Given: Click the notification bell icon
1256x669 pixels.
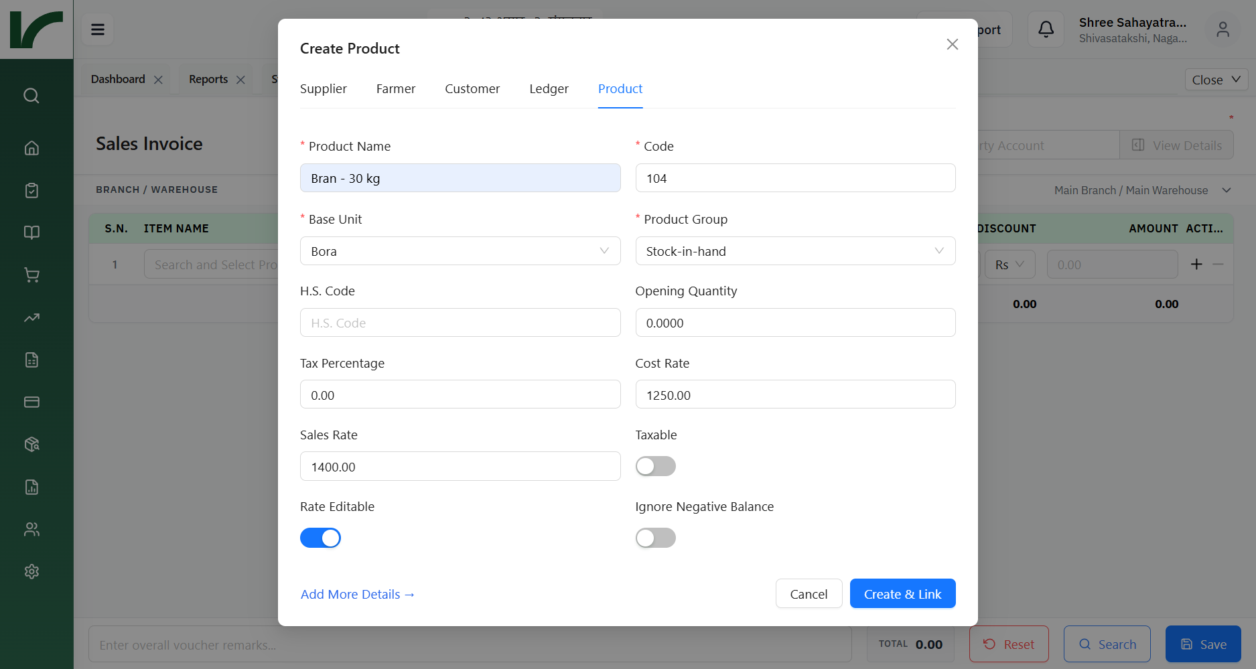Looking at the screenshot, I should click(x=1046, y=29).
